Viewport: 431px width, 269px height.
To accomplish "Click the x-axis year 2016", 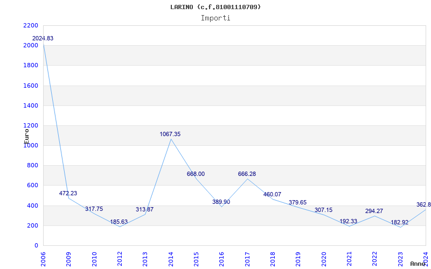I will 222,259.
